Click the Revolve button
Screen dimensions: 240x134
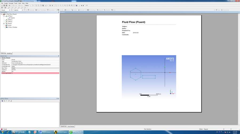[x=67, y=10]
